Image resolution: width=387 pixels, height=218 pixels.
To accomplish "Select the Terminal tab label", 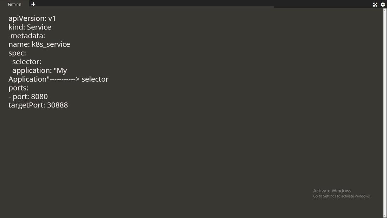I will [14, 4].
